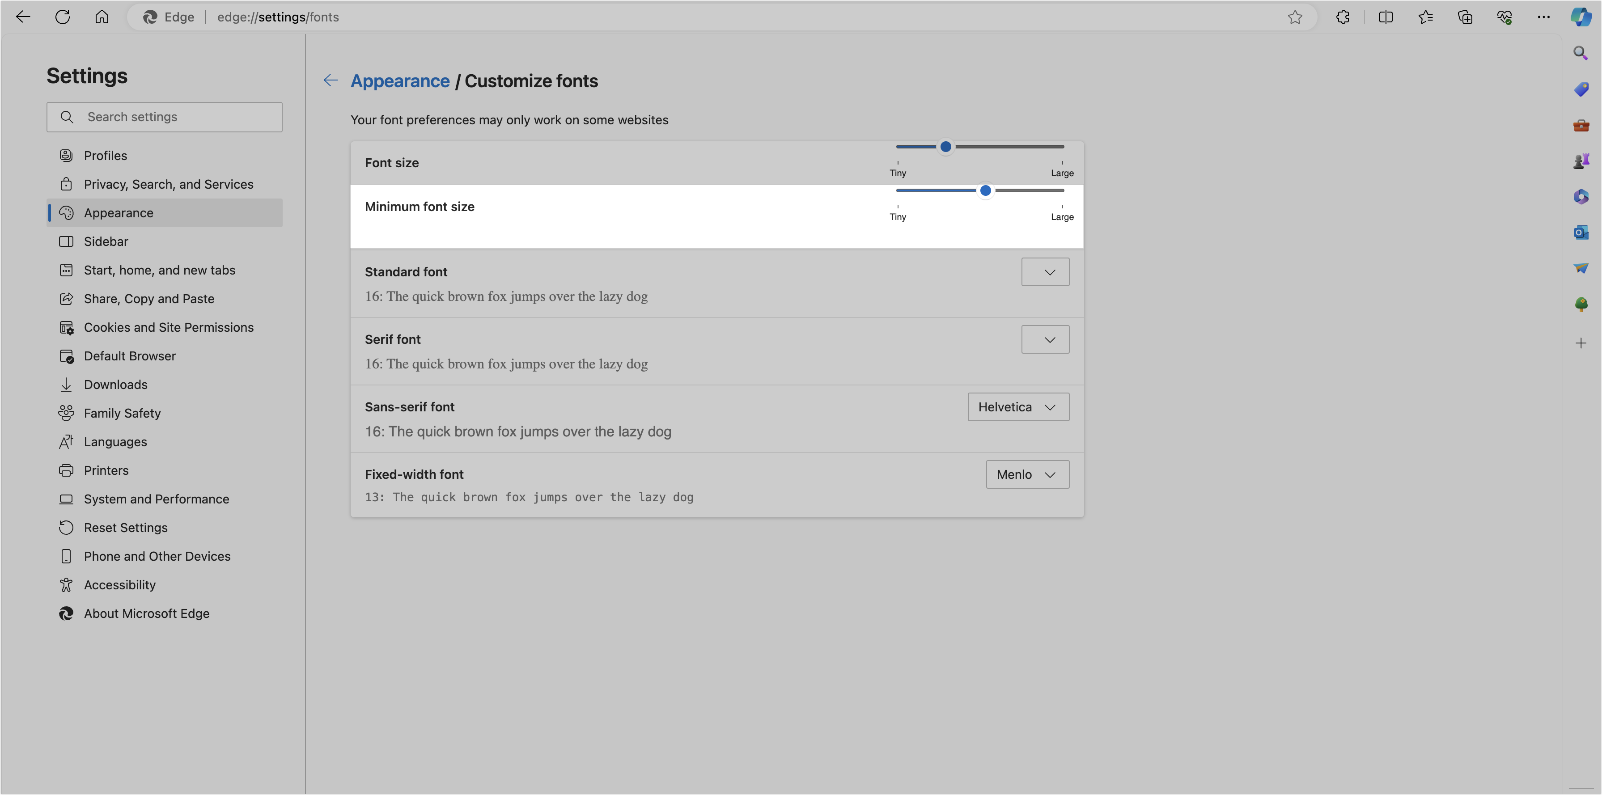
Task: Open Microsoft 365 from the sidebar
Action: (1580, 197)
